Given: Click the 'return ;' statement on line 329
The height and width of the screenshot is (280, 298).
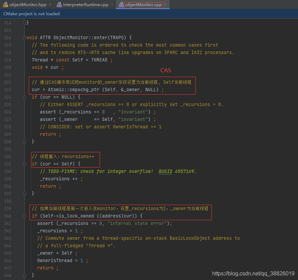Looking at the screenshot, I should (51, 134).
